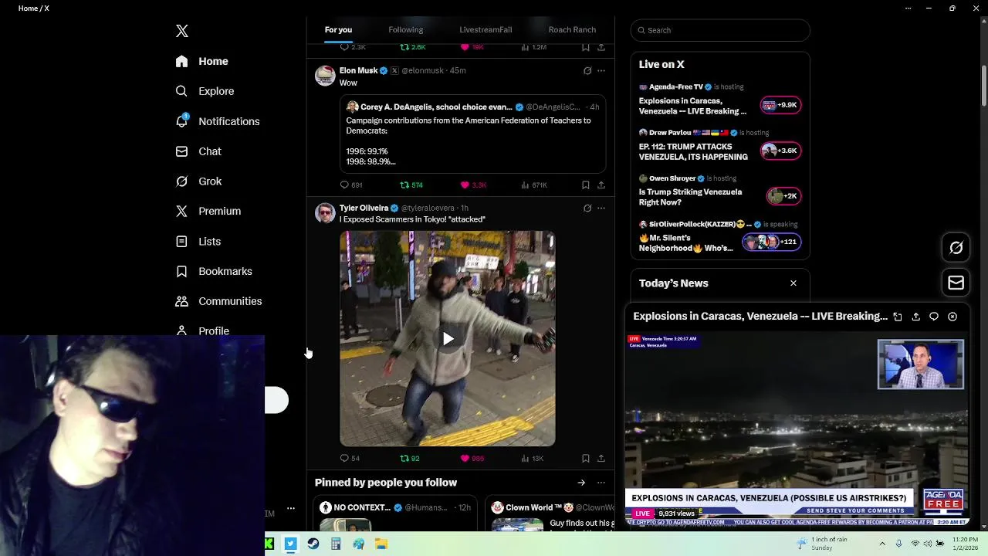Open more options on Tyler Oliveira's post
Image resolution: width=988 pixels, height=556 pixels.
pyautogui.click(x=601, y=208)
